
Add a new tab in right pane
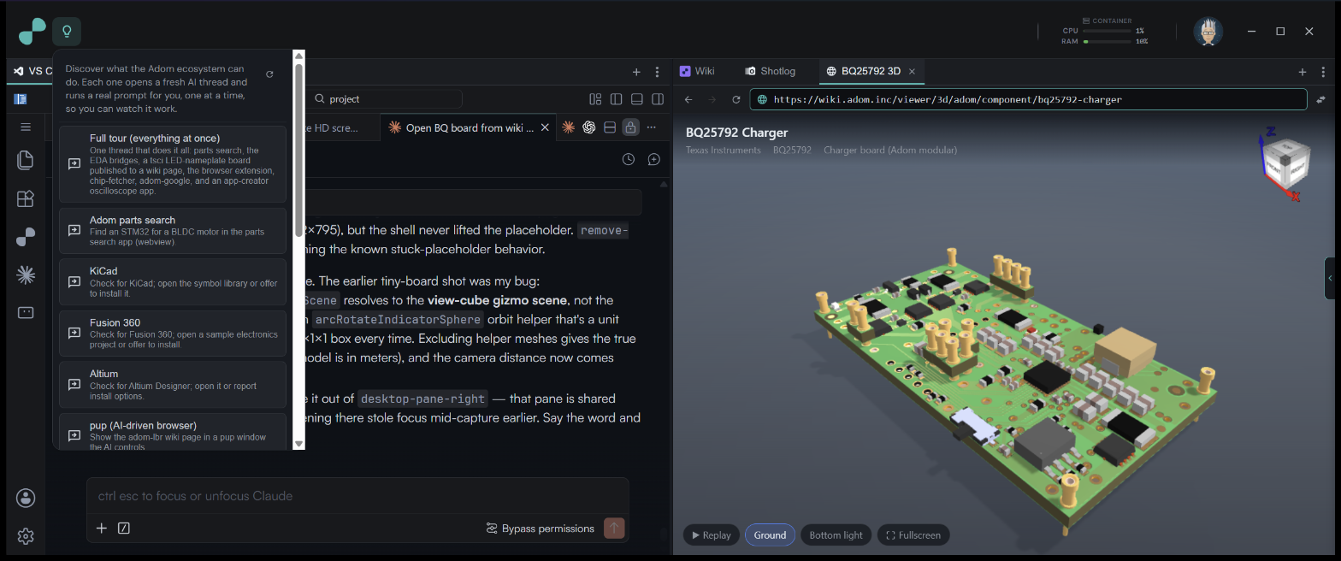1303,72
